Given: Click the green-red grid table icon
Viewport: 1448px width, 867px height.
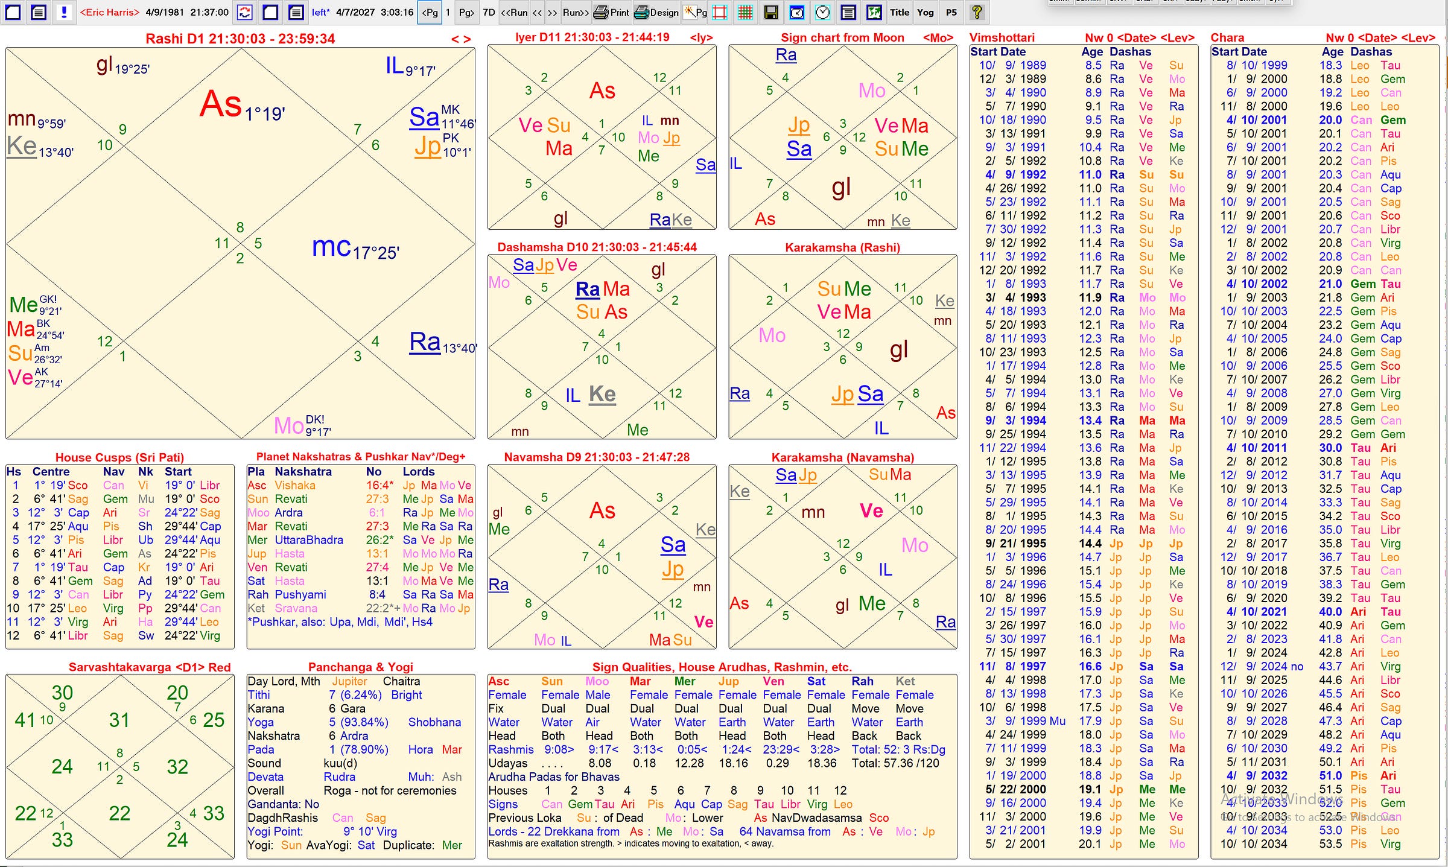Looking at the screenshot, I should (x=746, y=12).
